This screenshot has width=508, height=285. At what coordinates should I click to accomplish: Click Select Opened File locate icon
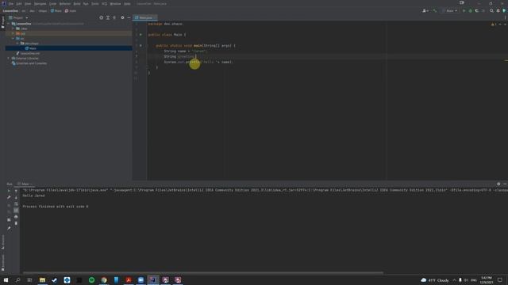click(x=101, y=17)
